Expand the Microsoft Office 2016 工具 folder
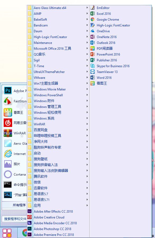155x238 pixels. click(x=58, y=48)
